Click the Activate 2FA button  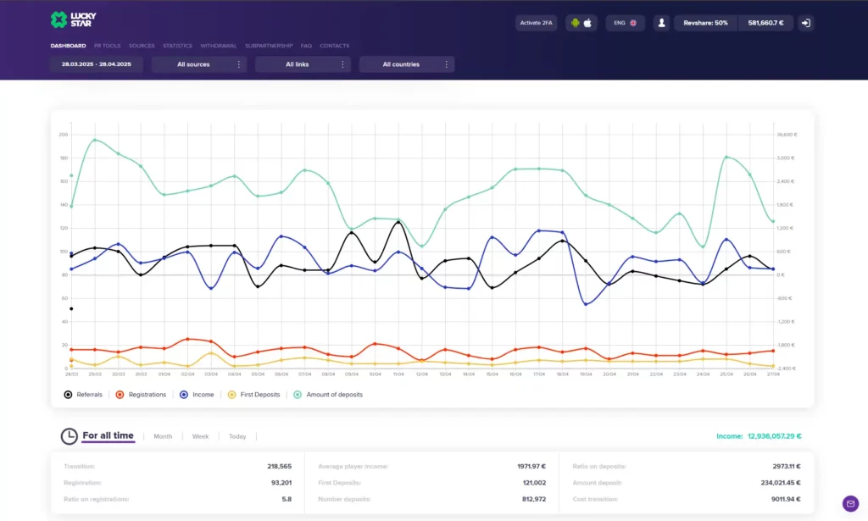536,22
